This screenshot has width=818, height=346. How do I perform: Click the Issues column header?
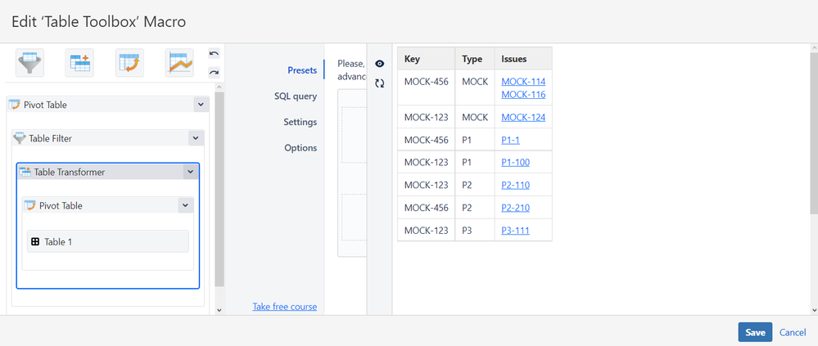(x=523, y=59)
